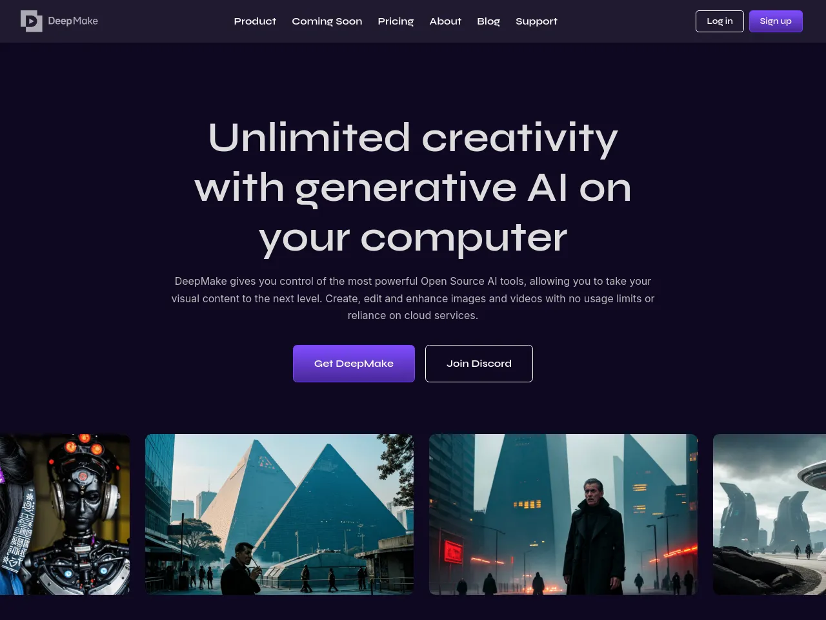Click the Get DeepMake button
Image resolution: width=826 pixels, height=620 pixels.
[354, 364]
